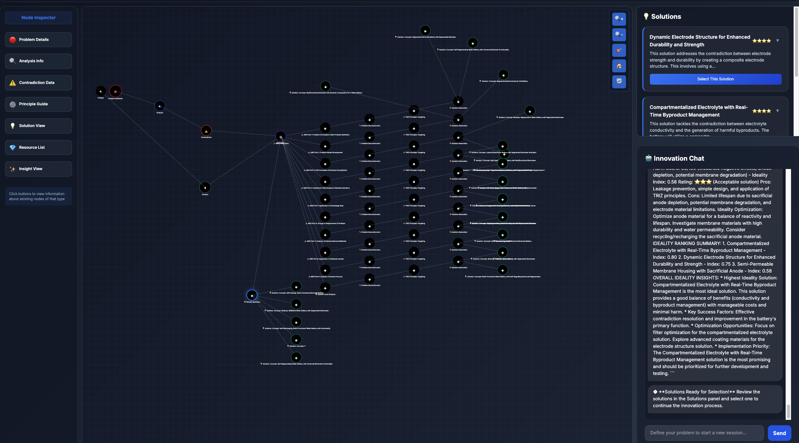Viewport: 799px width, 443px height.
Task: Select ARIZ Part 1 Problem Formulation node
Action: (325, 128)
